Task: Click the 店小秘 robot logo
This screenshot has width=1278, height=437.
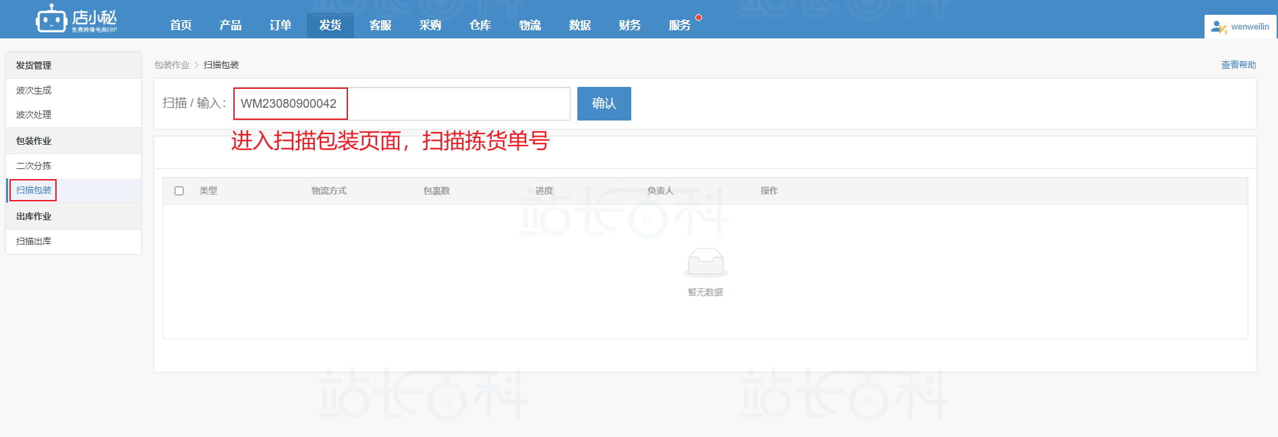Action: coord(51,20)
